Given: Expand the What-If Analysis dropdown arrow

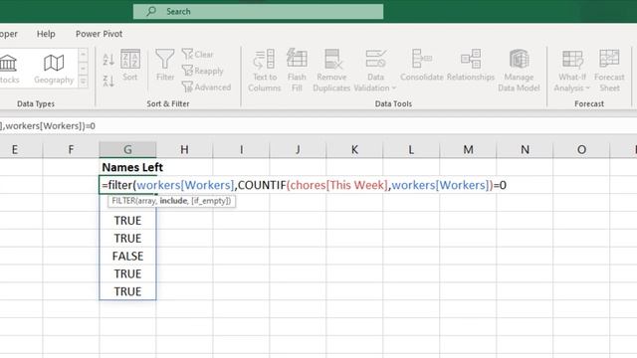Looking at the screenshot, I should click(587, 89).
